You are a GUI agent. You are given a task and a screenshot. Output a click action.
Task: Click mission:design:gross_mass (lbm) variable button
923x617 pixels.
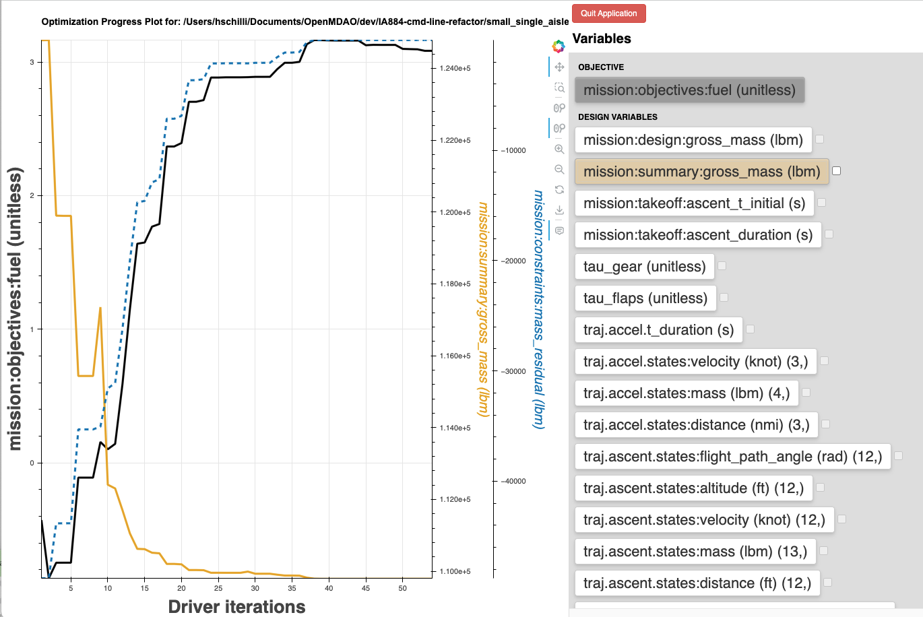693,140
